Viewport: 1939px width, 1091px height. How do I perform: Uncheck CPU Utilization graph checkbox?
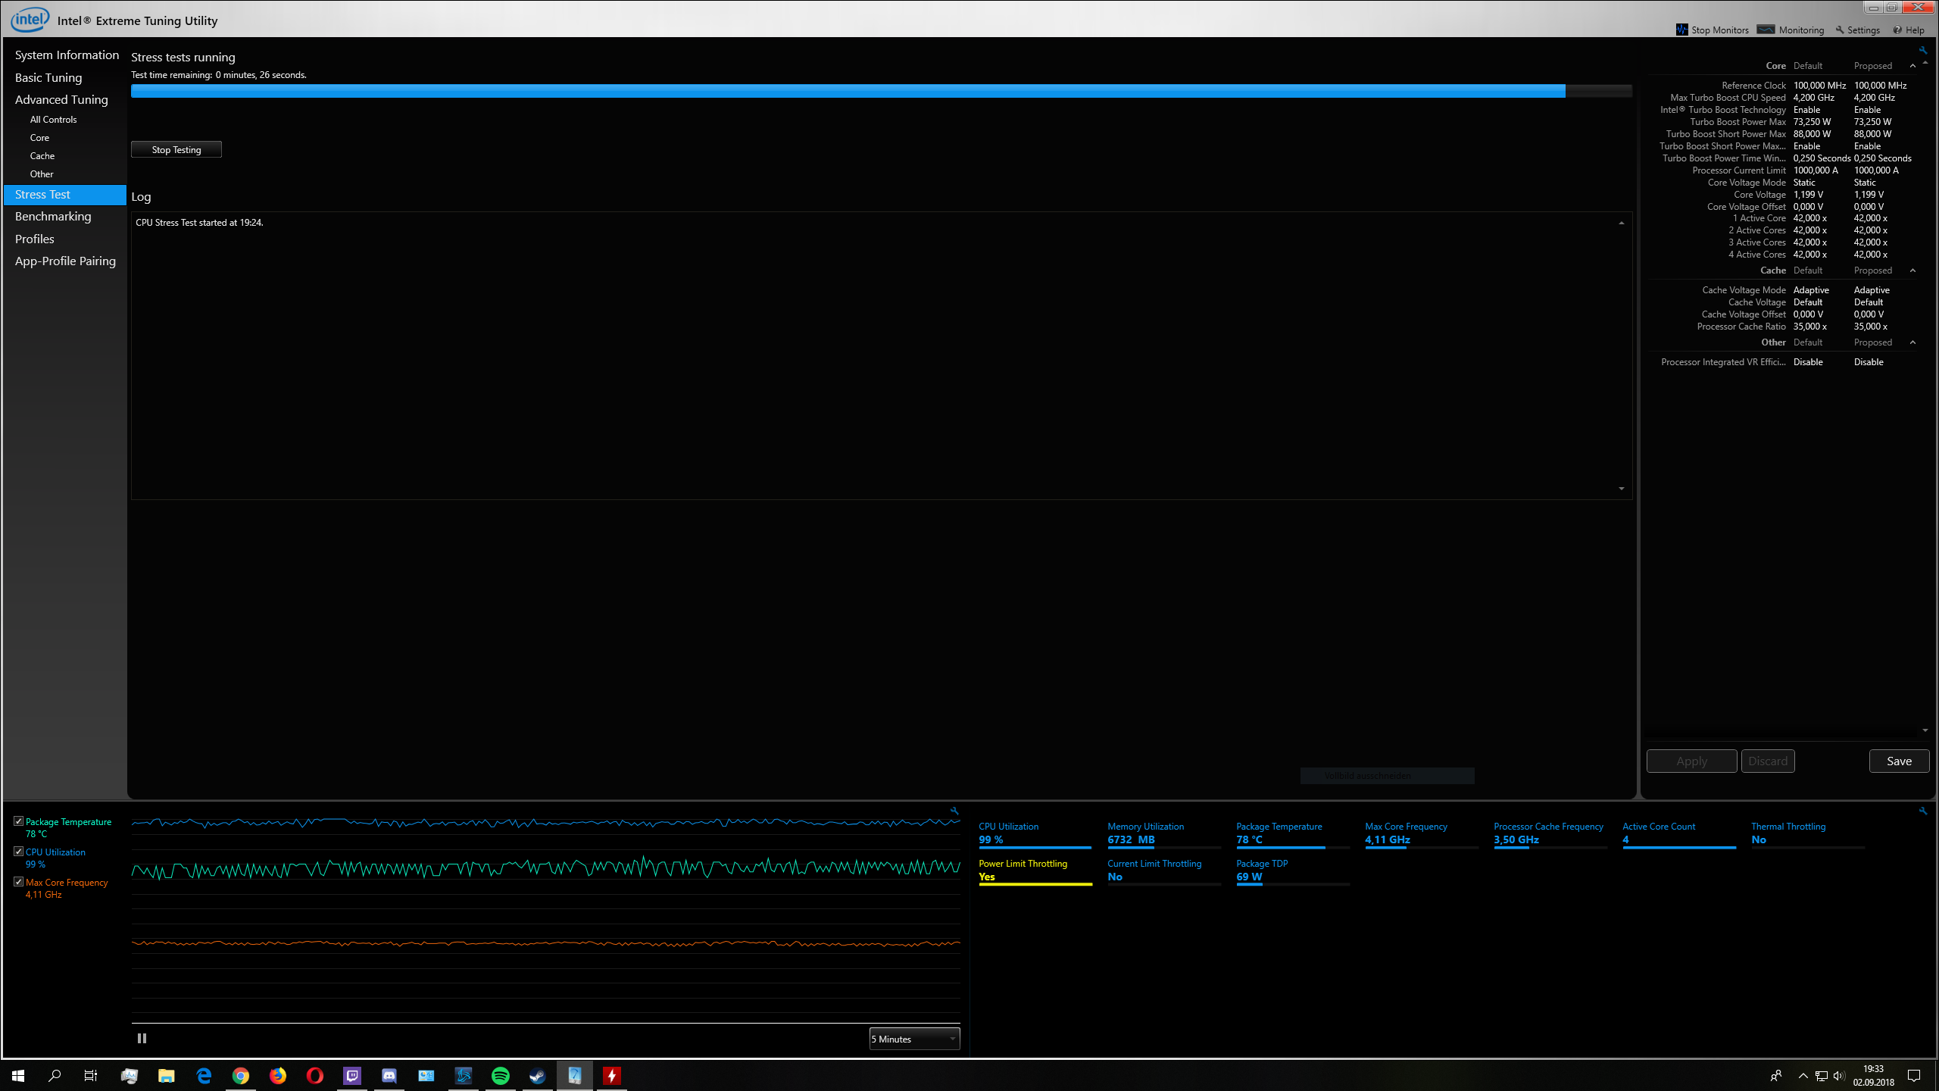click(19, 852)
